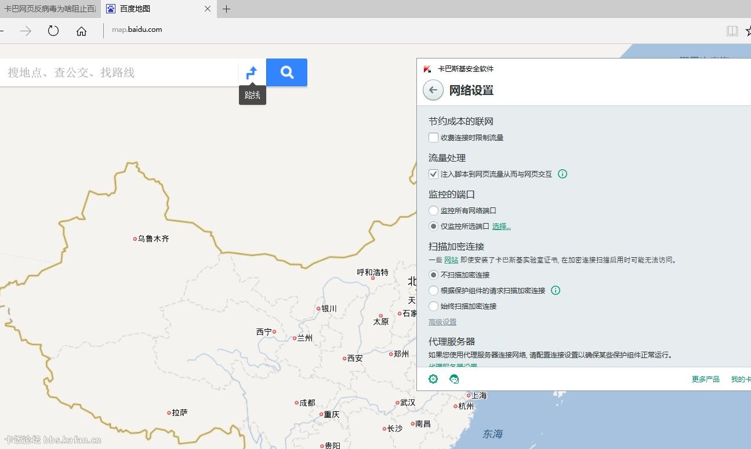Click the map.baidu.com address bar
Image resolution: width=751 pixels, height=449 pixels.
tap(137, 30)
